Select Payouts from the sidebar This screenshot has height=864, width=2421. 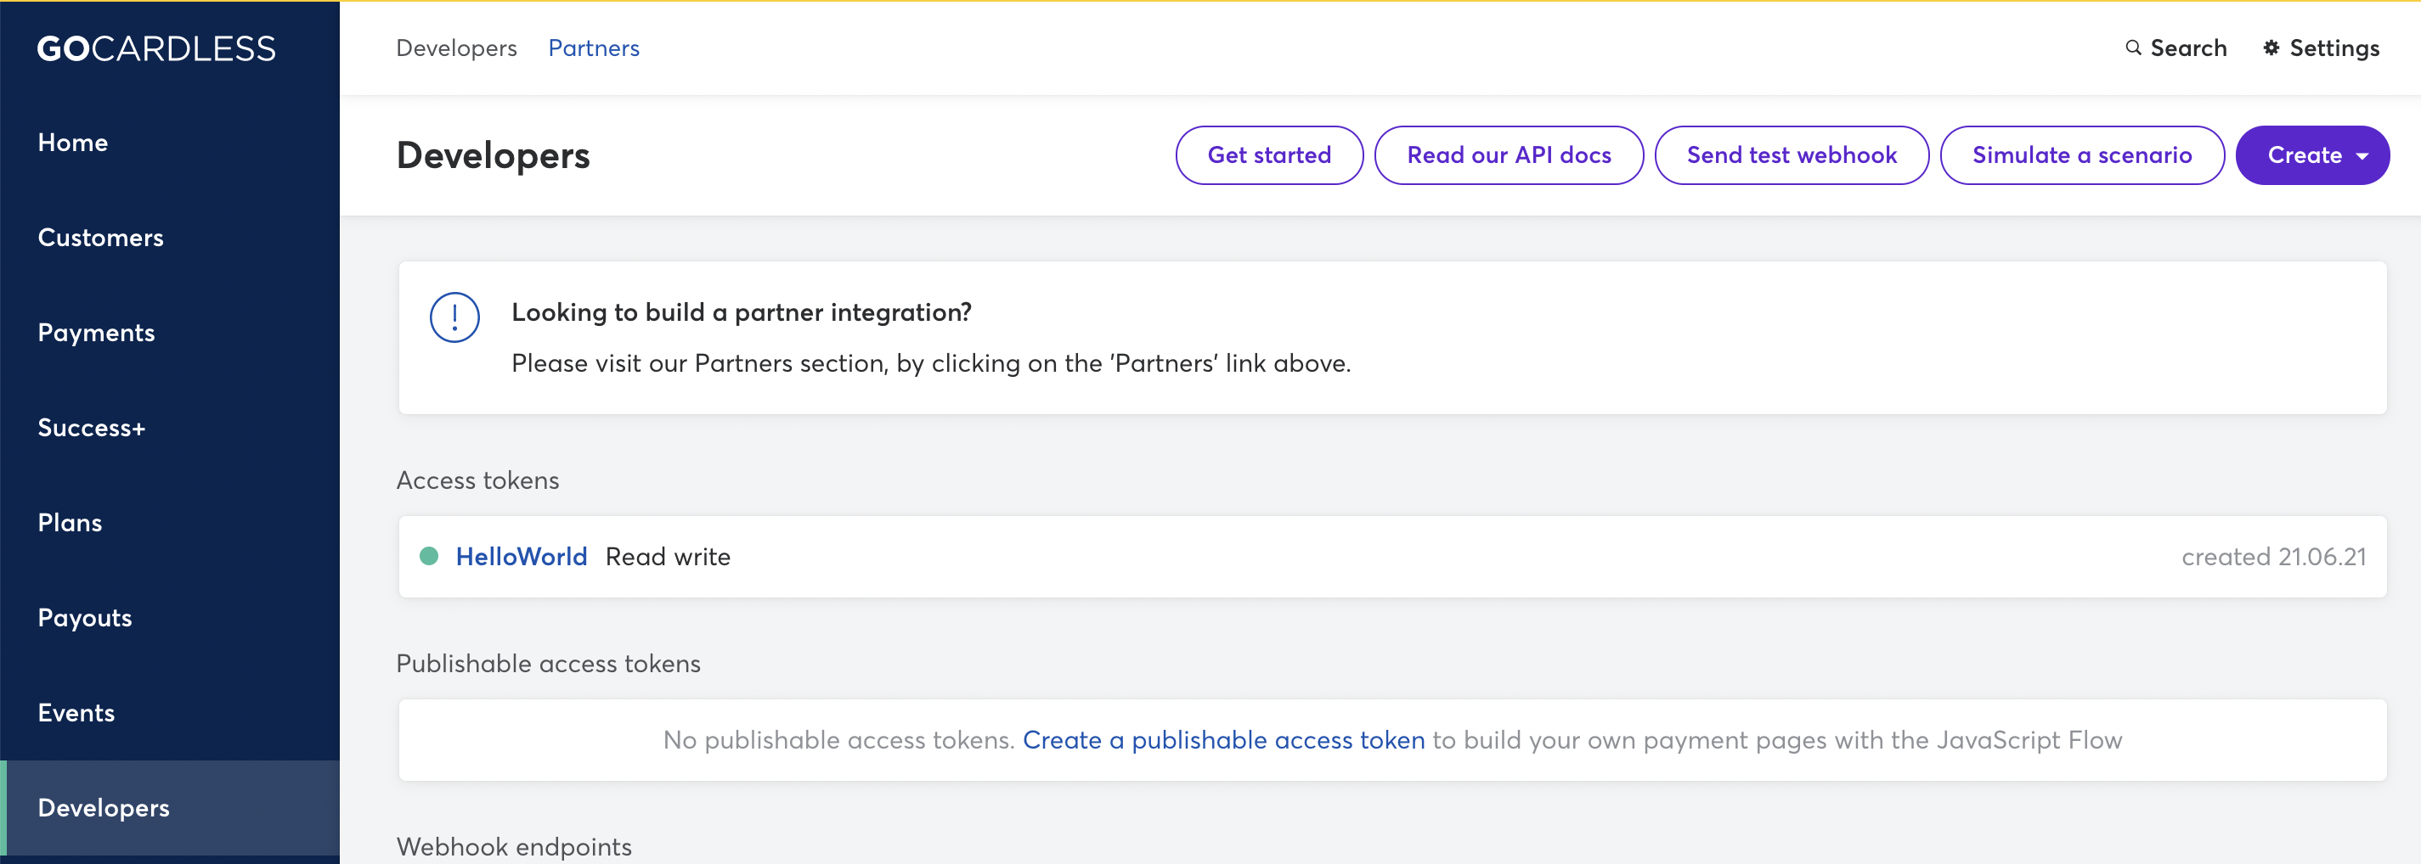tap(85, 618)
